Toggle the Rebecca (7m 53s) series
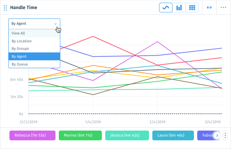 point(33,135)
